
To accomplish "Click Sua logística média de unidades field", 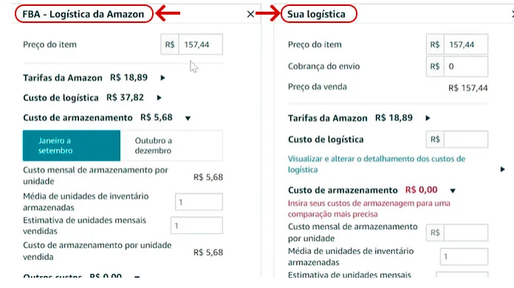I will point(464,256).
